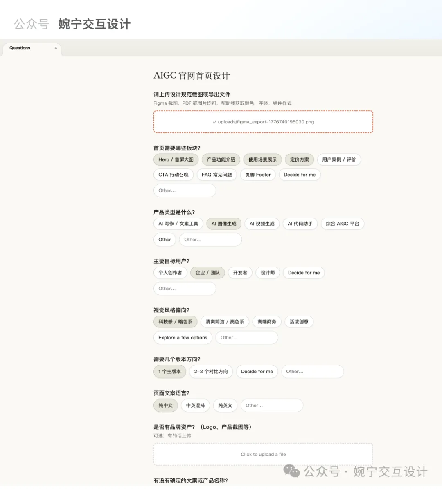Click the "Other..." field under target users
The image size is (442, 489).
[185, 288]
